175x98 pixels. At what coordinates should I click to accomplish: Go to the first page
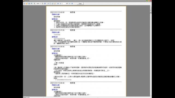(x=58, y=4)
